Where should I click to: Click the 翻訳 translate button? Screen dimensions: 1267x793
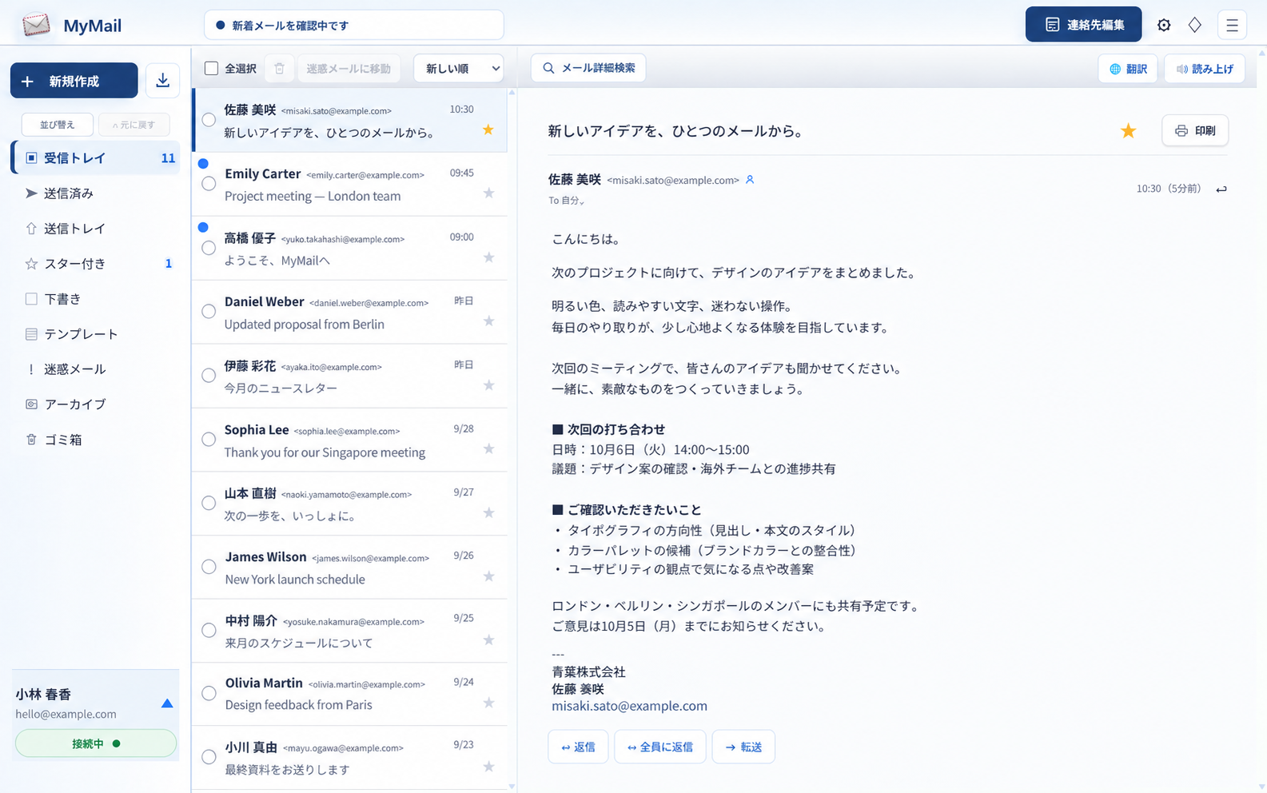click(1128, 69)
